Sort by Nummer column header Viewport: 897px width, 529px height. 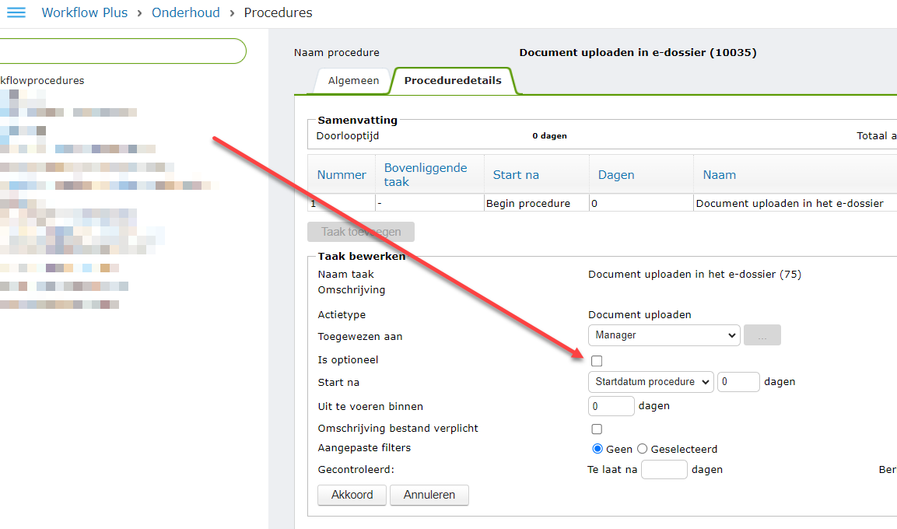pyautogui.click(x=342, y=175)
